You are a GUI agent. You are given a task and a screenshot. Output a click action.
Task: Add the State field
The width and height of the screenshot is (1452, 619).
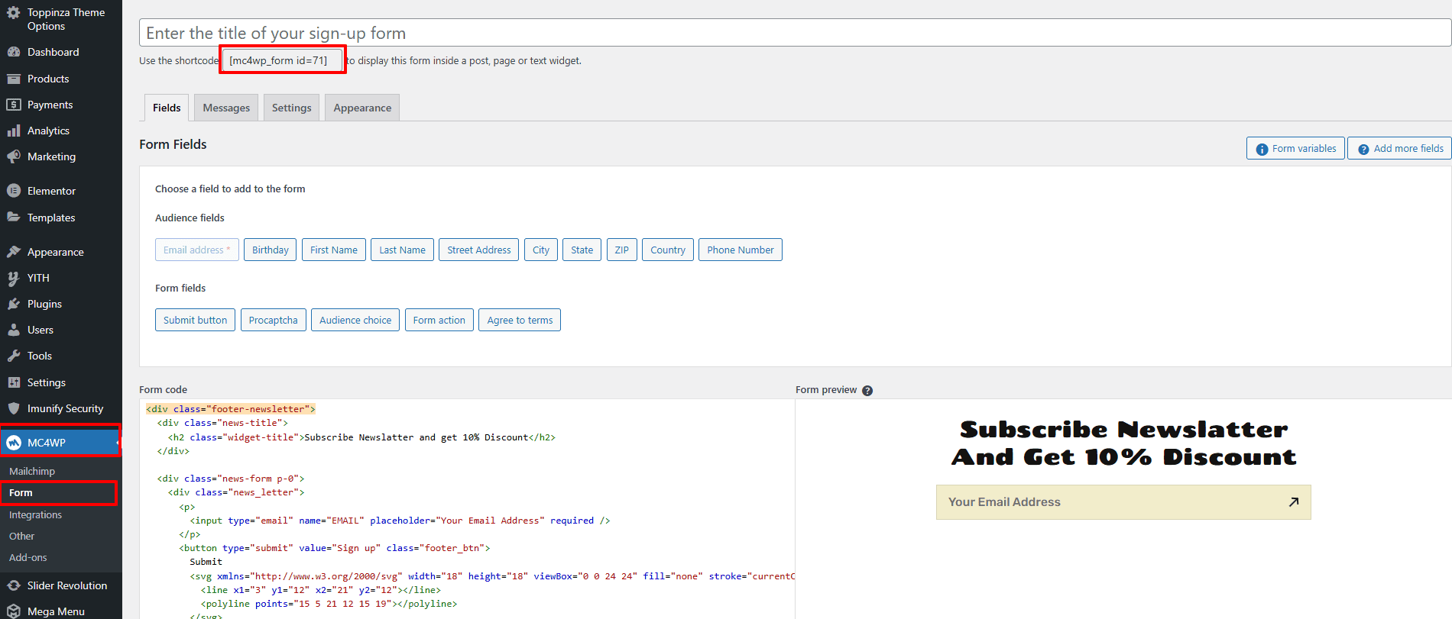point(582,250)
